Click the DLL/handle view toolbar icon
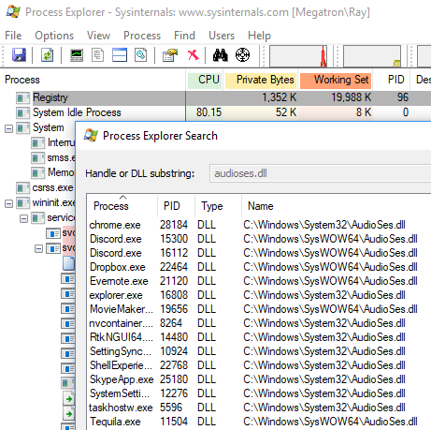This screenshot has width=431, height=430. click(x=140, y=55)
